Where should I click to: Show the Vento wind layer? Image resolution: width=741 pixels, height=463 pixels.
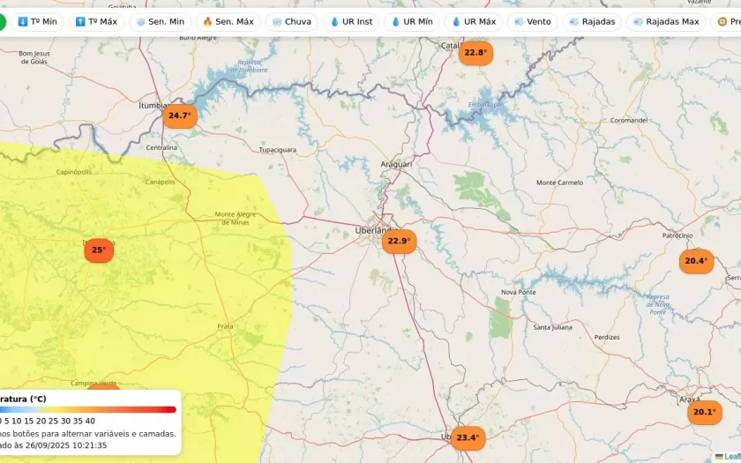(x=532, y=21)
